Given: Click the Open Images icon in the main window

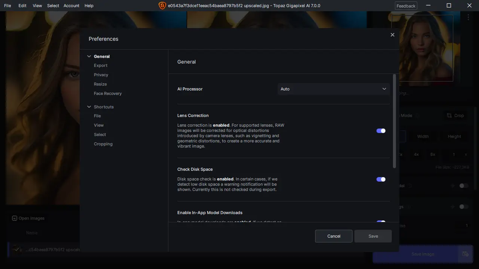Looking at the screenshot, I should click(x=15, y=218).
